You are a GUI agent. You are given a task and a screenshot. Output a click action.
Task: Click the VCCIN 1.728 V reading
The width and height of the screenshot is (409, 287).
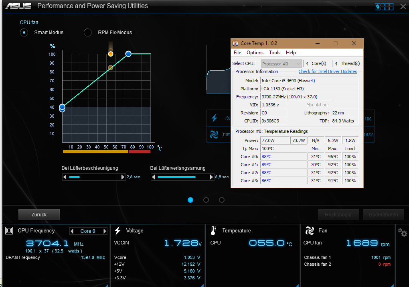pos(183,243)
